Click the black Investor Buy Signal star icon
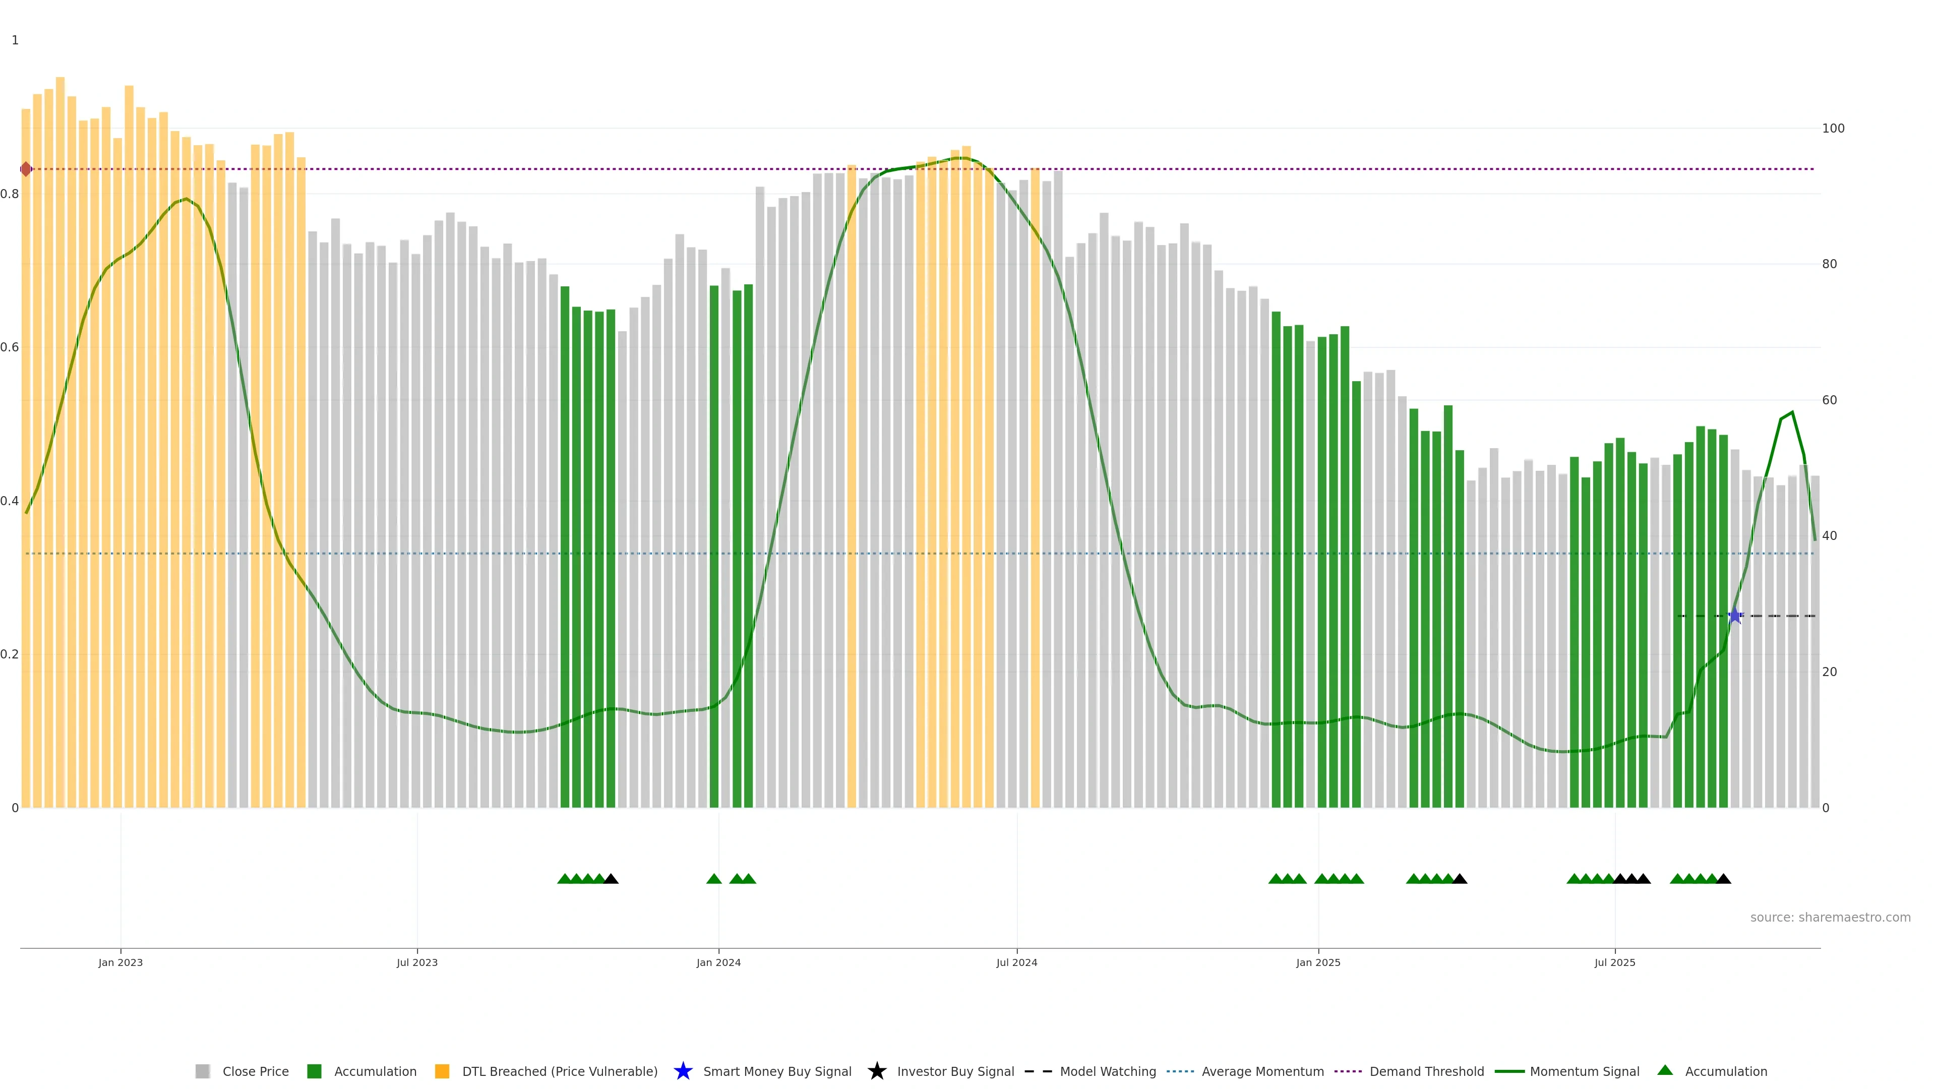 pyautogui.click(x=876, y=1071)
